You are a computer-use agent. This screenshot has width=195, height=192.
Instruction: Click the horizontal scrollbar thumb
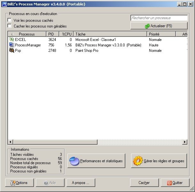coord(55,142)
